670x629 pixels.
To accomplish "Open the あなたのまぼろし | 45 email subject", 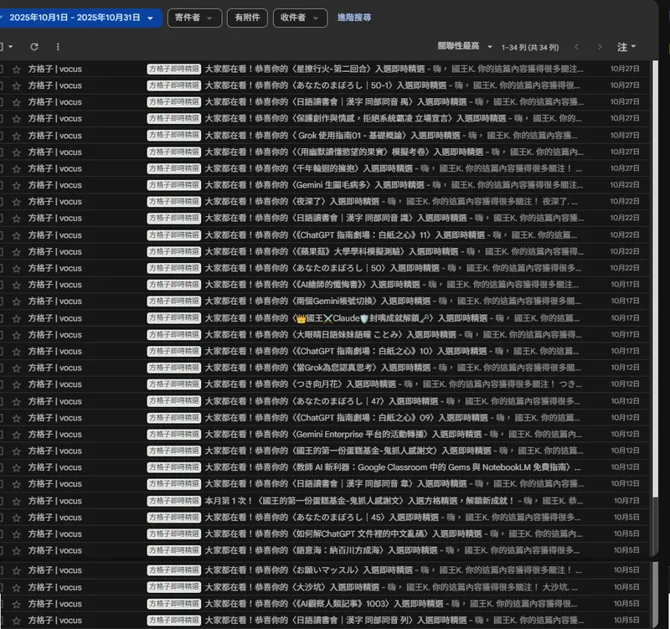I will tap(322, 518).
